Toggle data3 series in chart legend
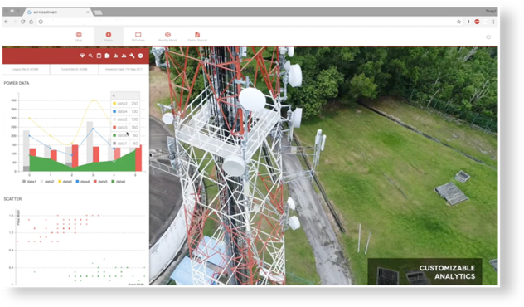524x307 pixels. pyautogui.click(x=65, y=182)
